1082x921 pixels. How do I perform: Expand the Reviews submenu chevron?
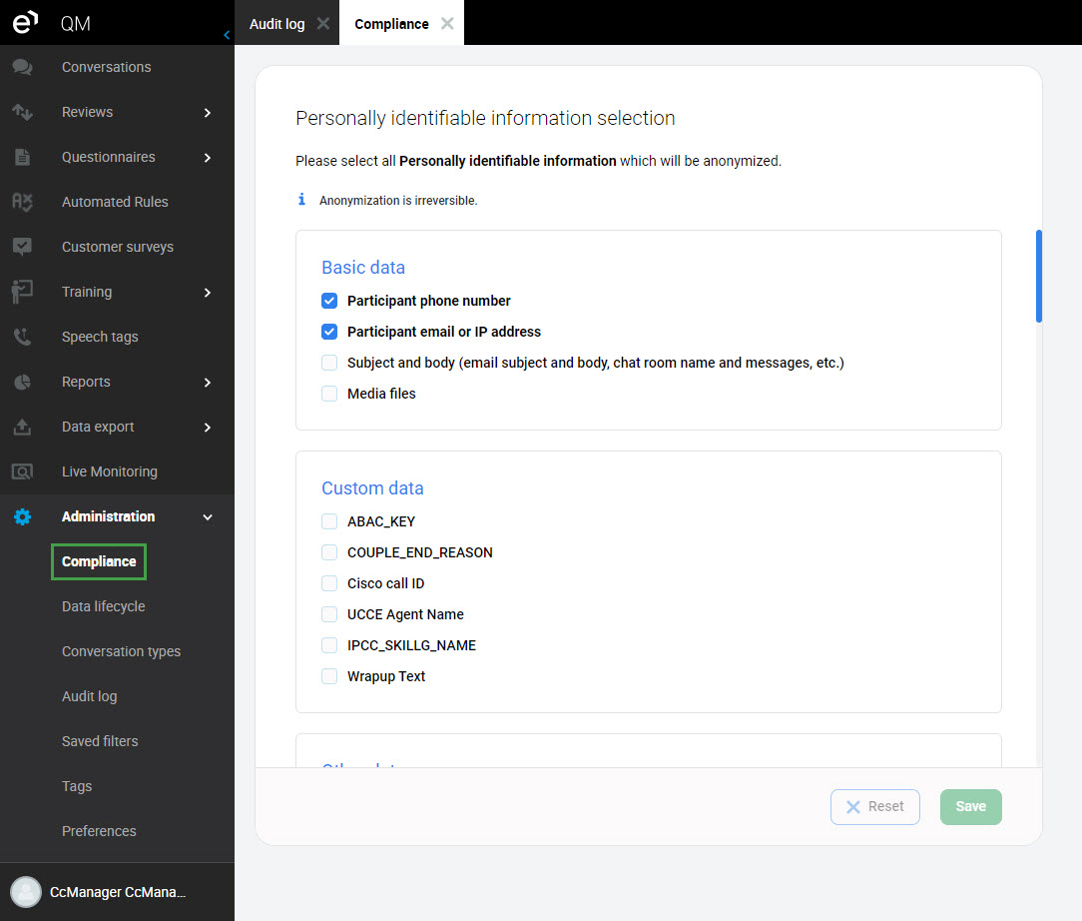coord(208,112)
